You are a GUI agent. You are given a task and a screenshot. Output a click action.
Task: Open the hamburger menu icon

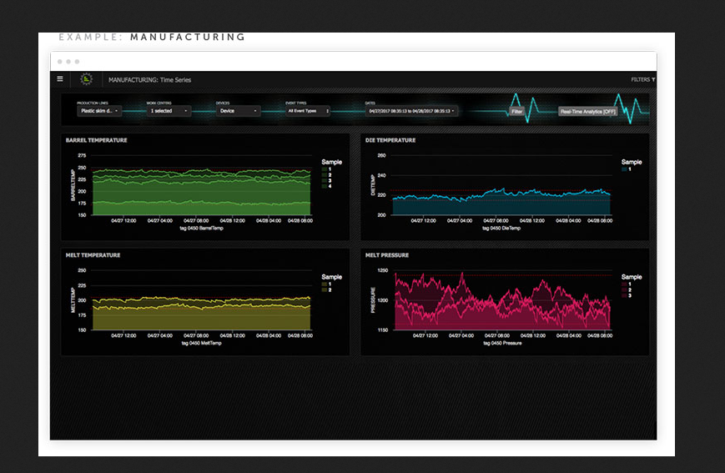pyautogui.click(x=60, y=79)
